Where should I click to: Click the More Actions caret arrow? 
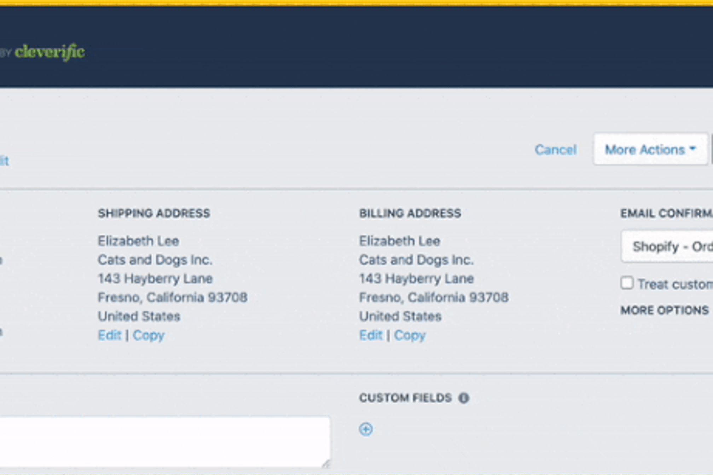pos(692,150)
